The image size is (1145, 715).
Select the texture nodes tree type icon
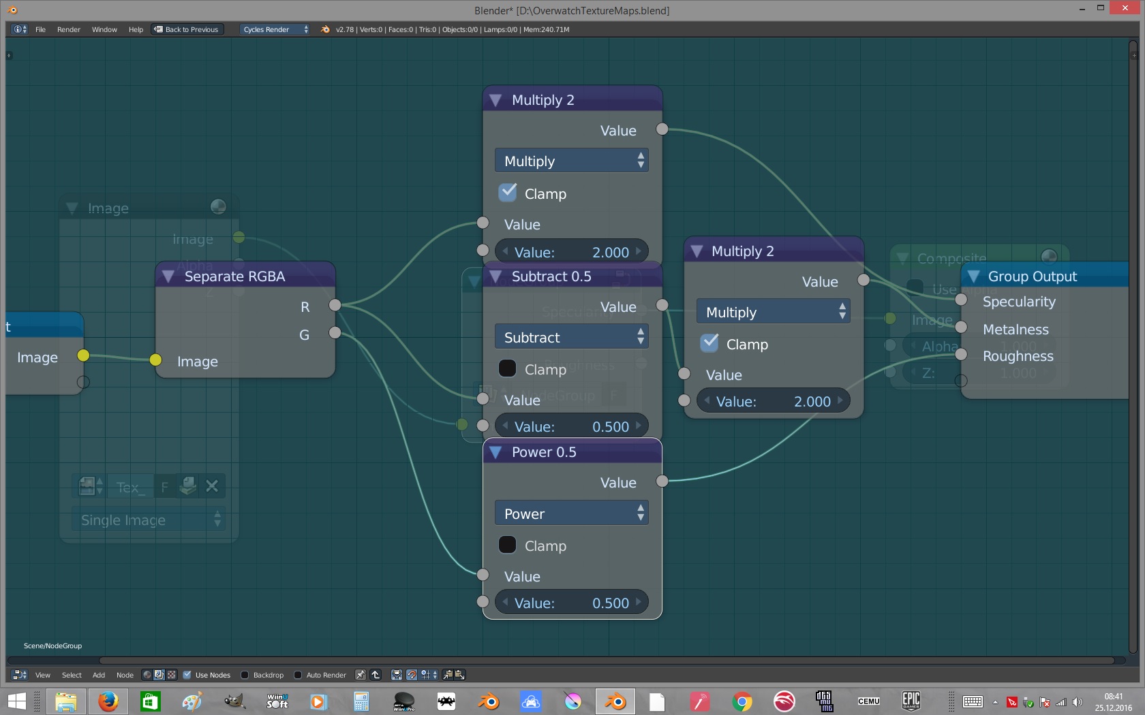click(172, 675)
